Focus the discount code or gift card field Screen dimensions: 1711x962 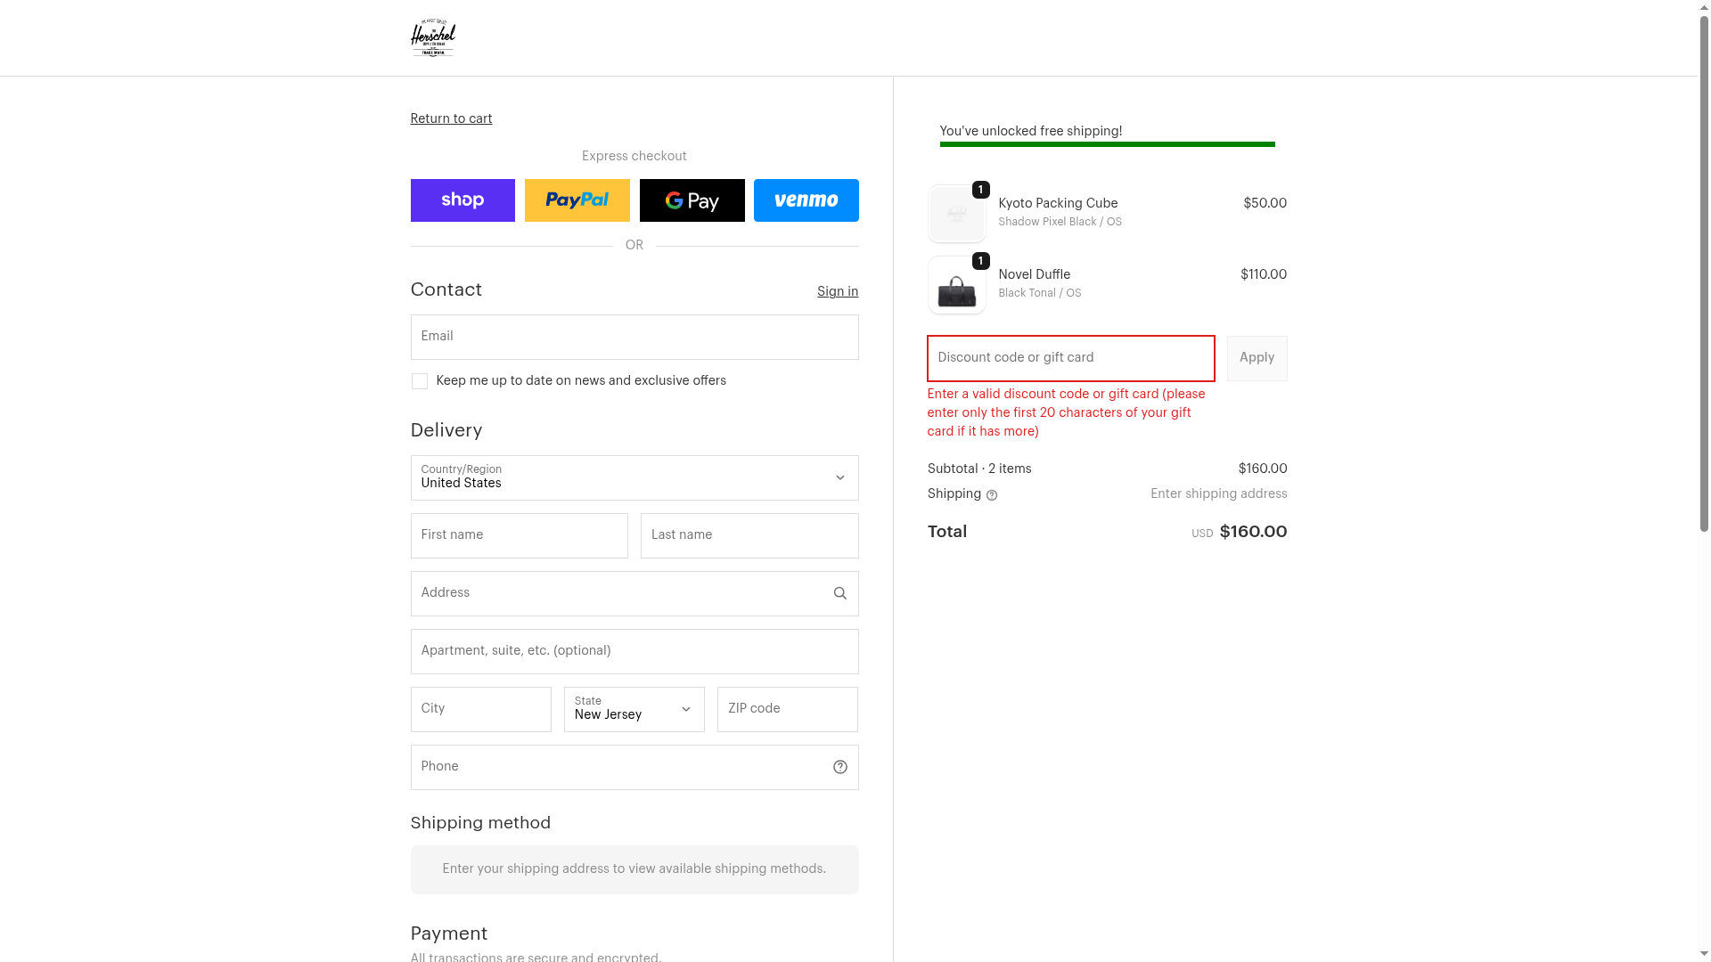(x=1070, y=358)
